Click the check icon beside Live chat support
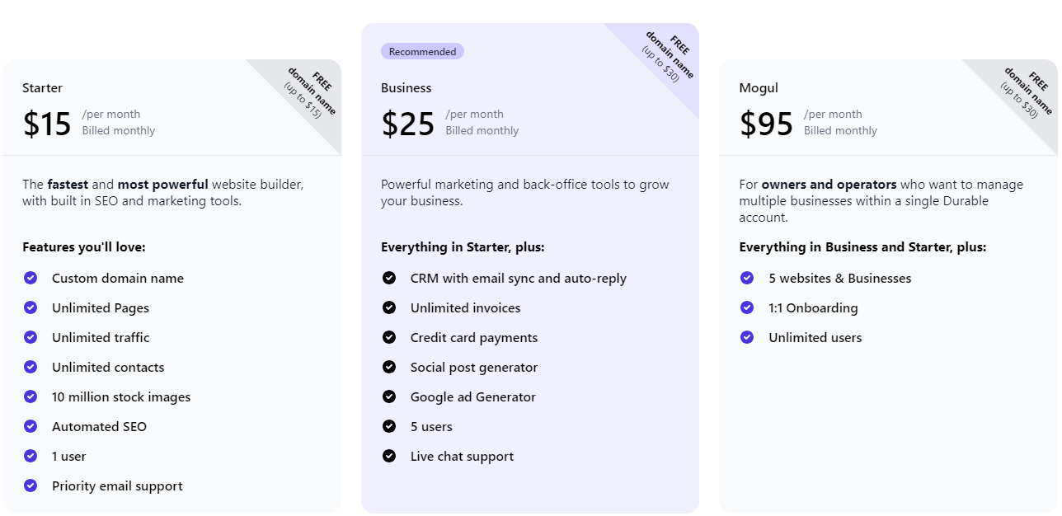1062x516 pixels. pos(389,456)
